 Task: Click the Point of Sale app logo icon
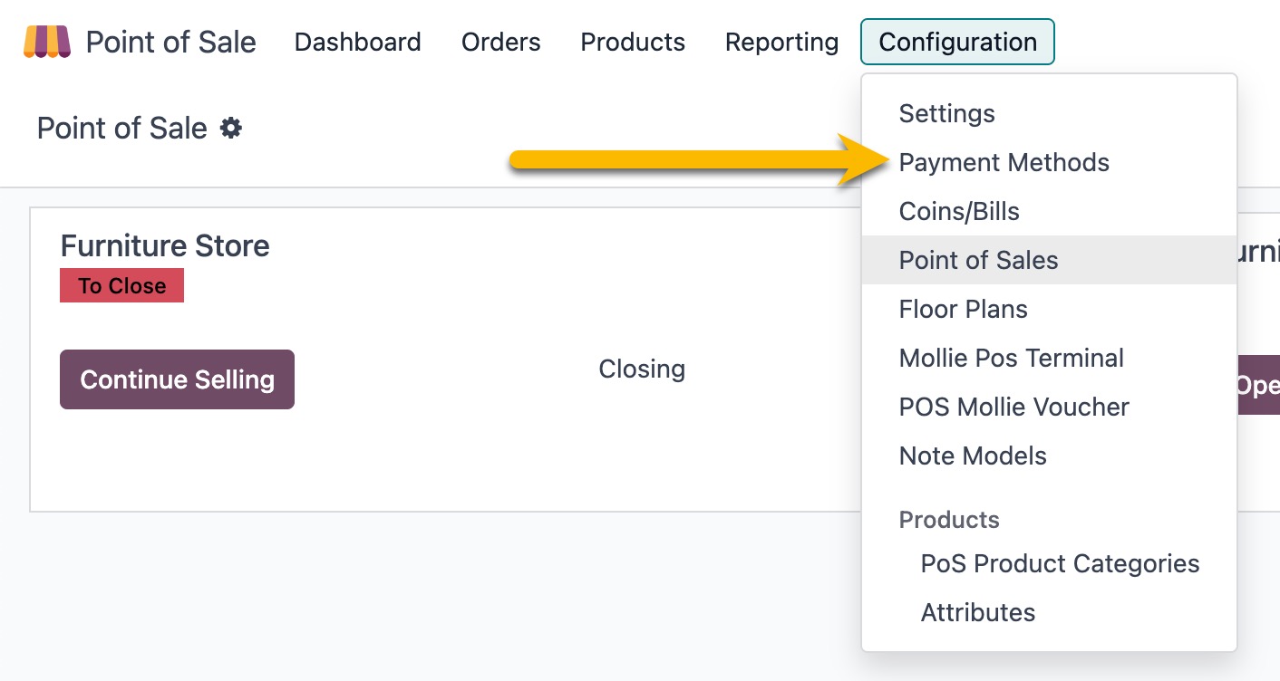coord(47,42)
